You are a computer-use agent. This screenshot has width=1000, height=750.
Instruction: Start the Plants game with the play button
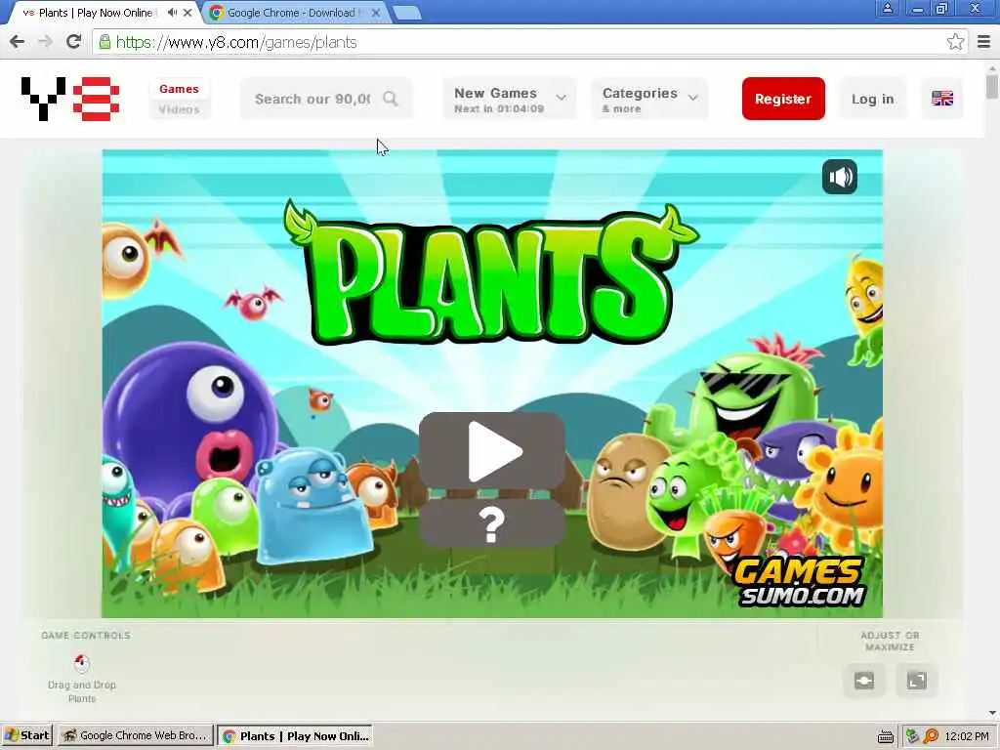click(x=492, y=450)
